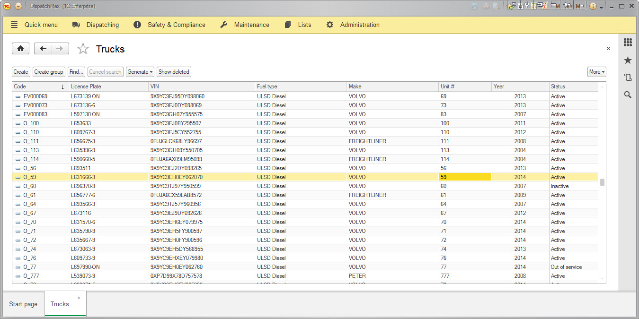Click the vertical scrollbar thumb in list

(x=602, y=183)
